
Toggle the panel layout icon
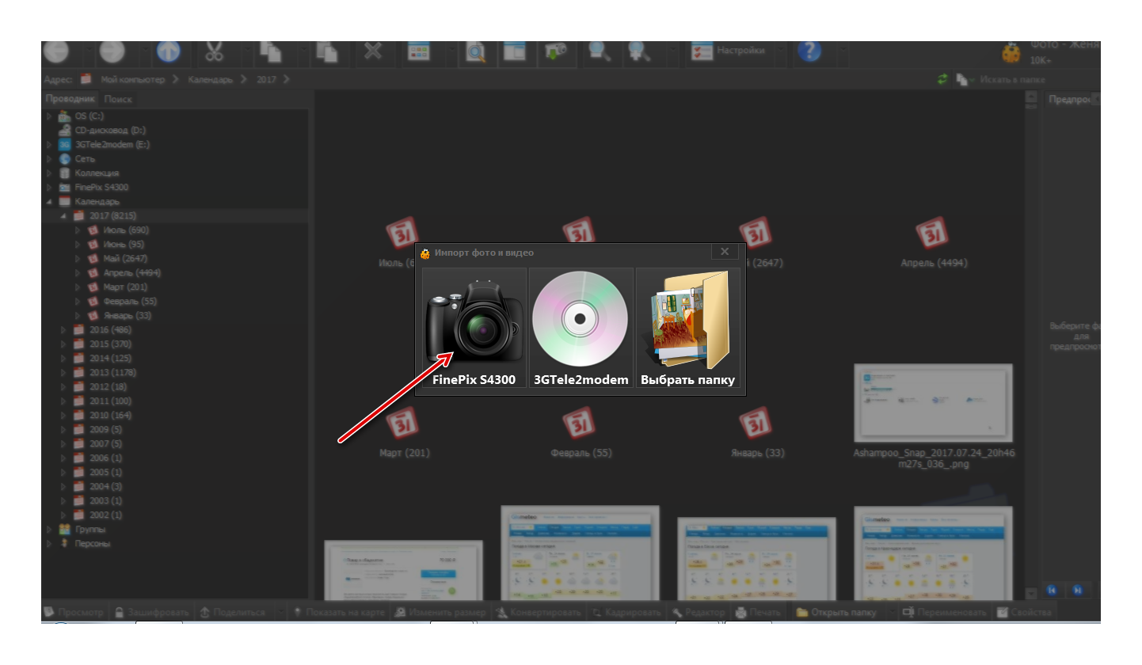515,53
